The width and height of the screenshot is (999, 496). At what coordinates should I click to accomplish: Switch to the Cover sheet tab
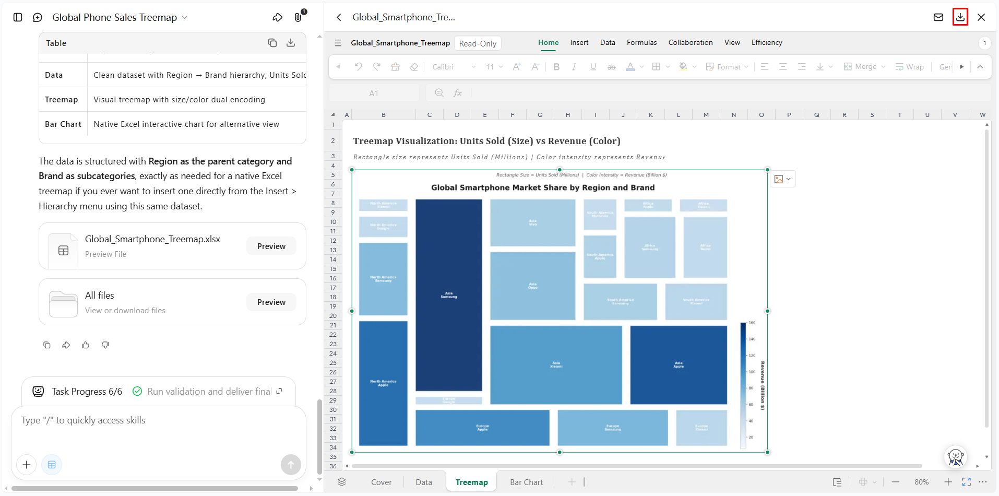(381, 482)
